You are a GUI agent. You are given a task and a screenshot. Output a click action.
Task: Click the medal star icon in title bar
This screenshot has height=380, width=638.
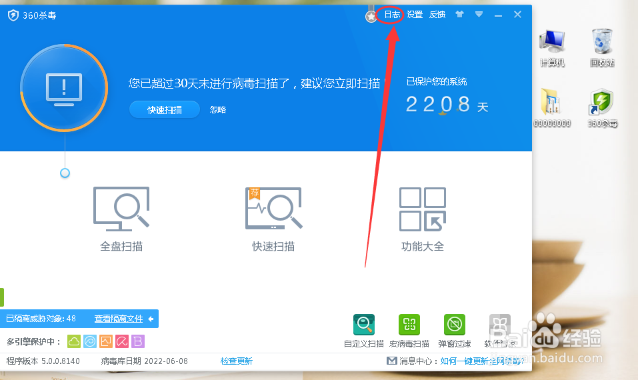(x=371, y=16)
